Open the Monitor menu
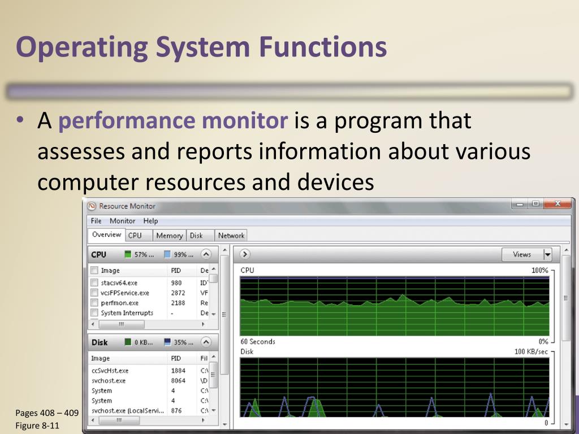The height and width of the screenshot is (434, 579). 122,221
